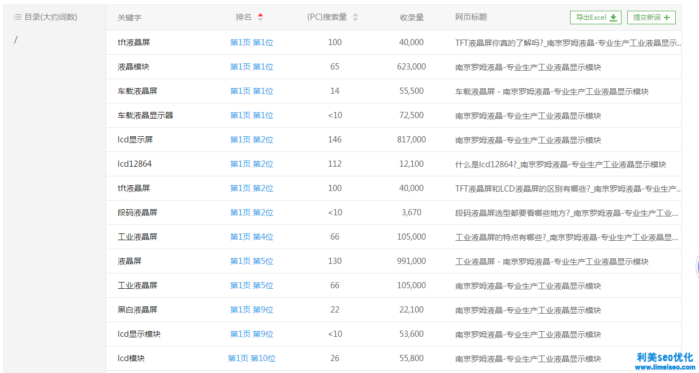
Task: Open rank link for lcd12864 row
Action: [x=252, y=164]
